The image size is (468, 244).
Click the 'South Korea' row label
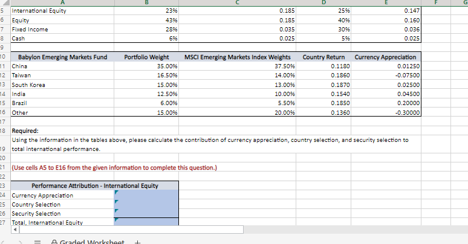tap(62, 85)
